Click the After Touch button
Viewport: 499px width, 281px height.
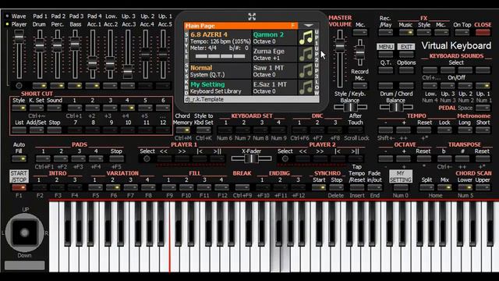[356, 130]
